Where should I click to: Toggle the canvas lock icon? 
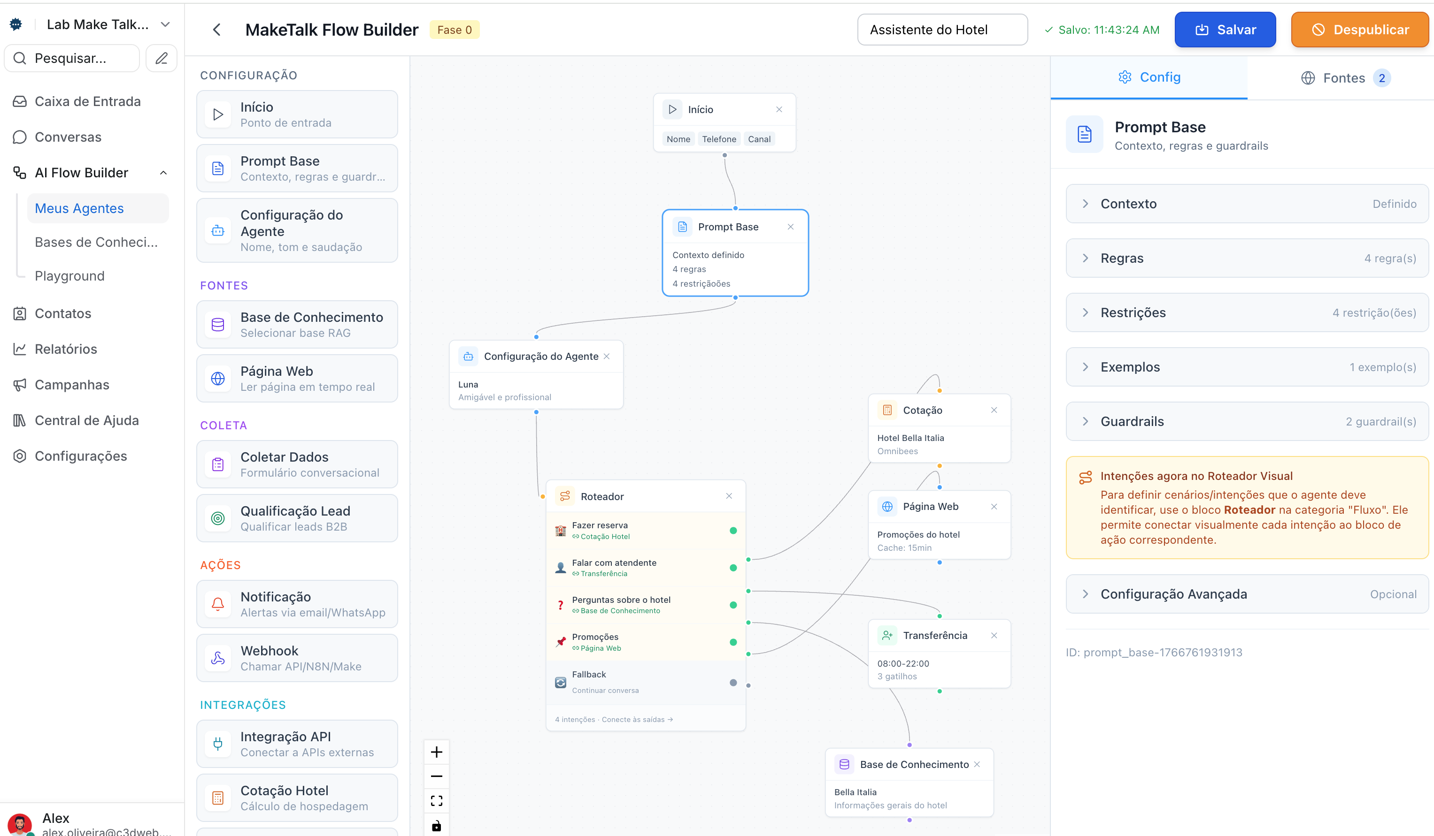click(437, 825)
